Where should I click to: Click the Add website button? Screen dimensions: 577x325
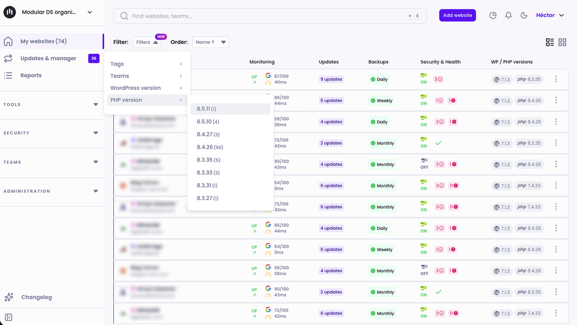point(458,15)
